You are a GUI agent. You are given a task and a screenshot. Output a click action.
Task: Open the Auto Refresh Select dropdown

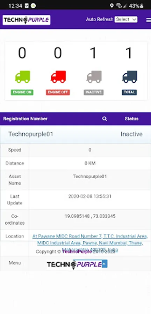[x=126, y=20]
